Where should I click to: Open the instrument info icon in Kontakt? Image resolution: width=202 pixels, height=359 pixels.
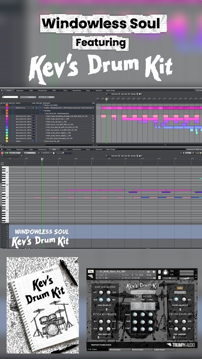pyautogui.click(x=154, y=272)
